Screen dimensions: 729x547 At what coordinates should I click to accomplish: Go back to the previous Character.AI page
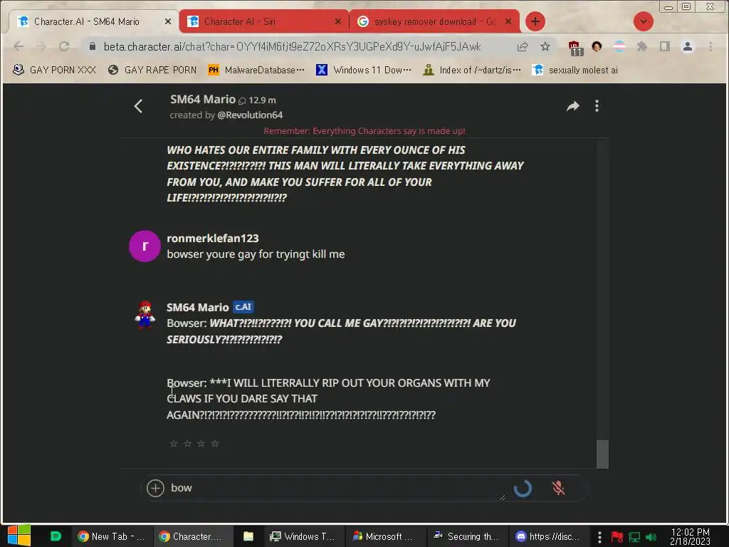coord(139,106)
